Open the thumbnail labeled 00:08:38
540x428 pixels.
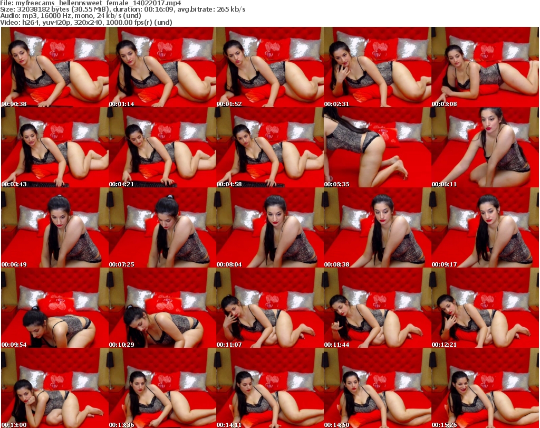378,227
